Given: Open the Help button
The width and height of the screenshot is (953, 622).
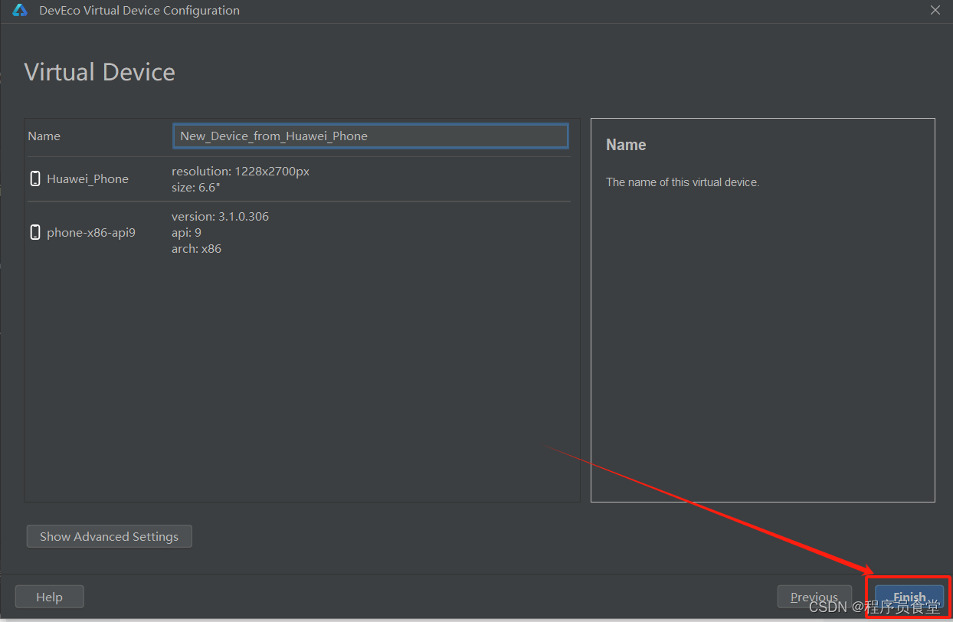Looking at the screenshot, I should coord(49,597).
